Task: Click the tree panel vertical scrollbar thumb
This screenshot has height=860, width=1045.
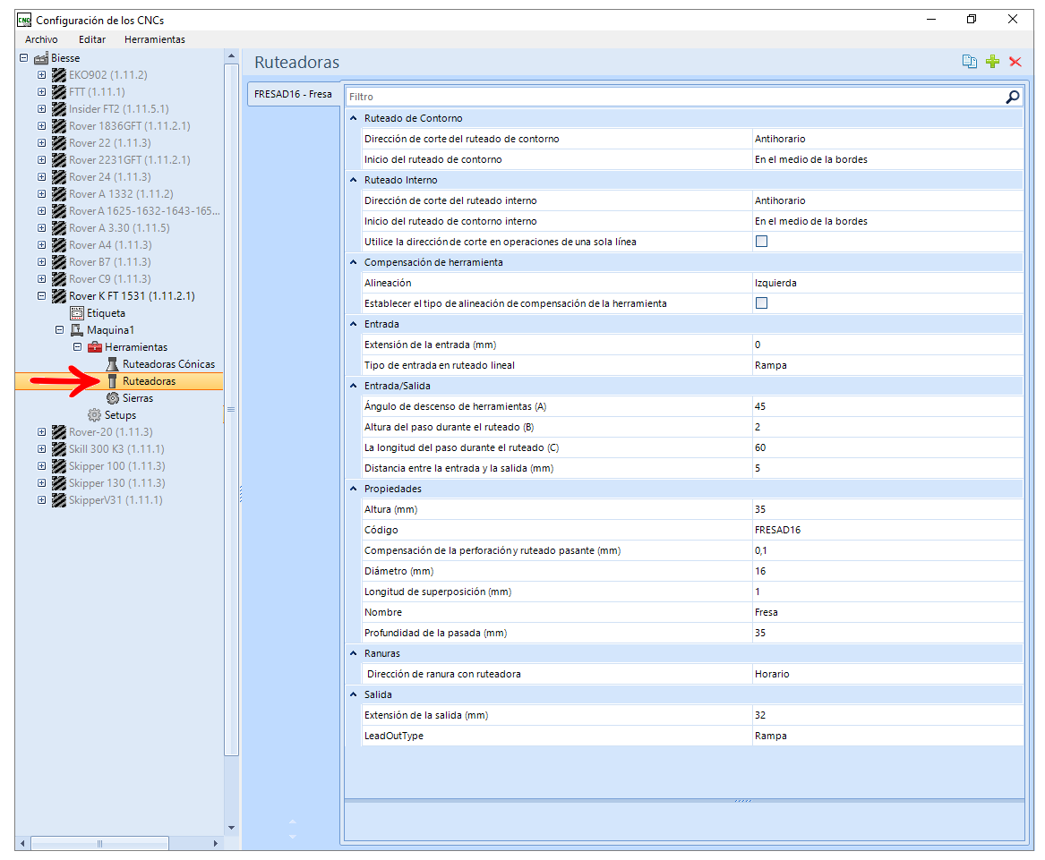Action: pos(231,410)
